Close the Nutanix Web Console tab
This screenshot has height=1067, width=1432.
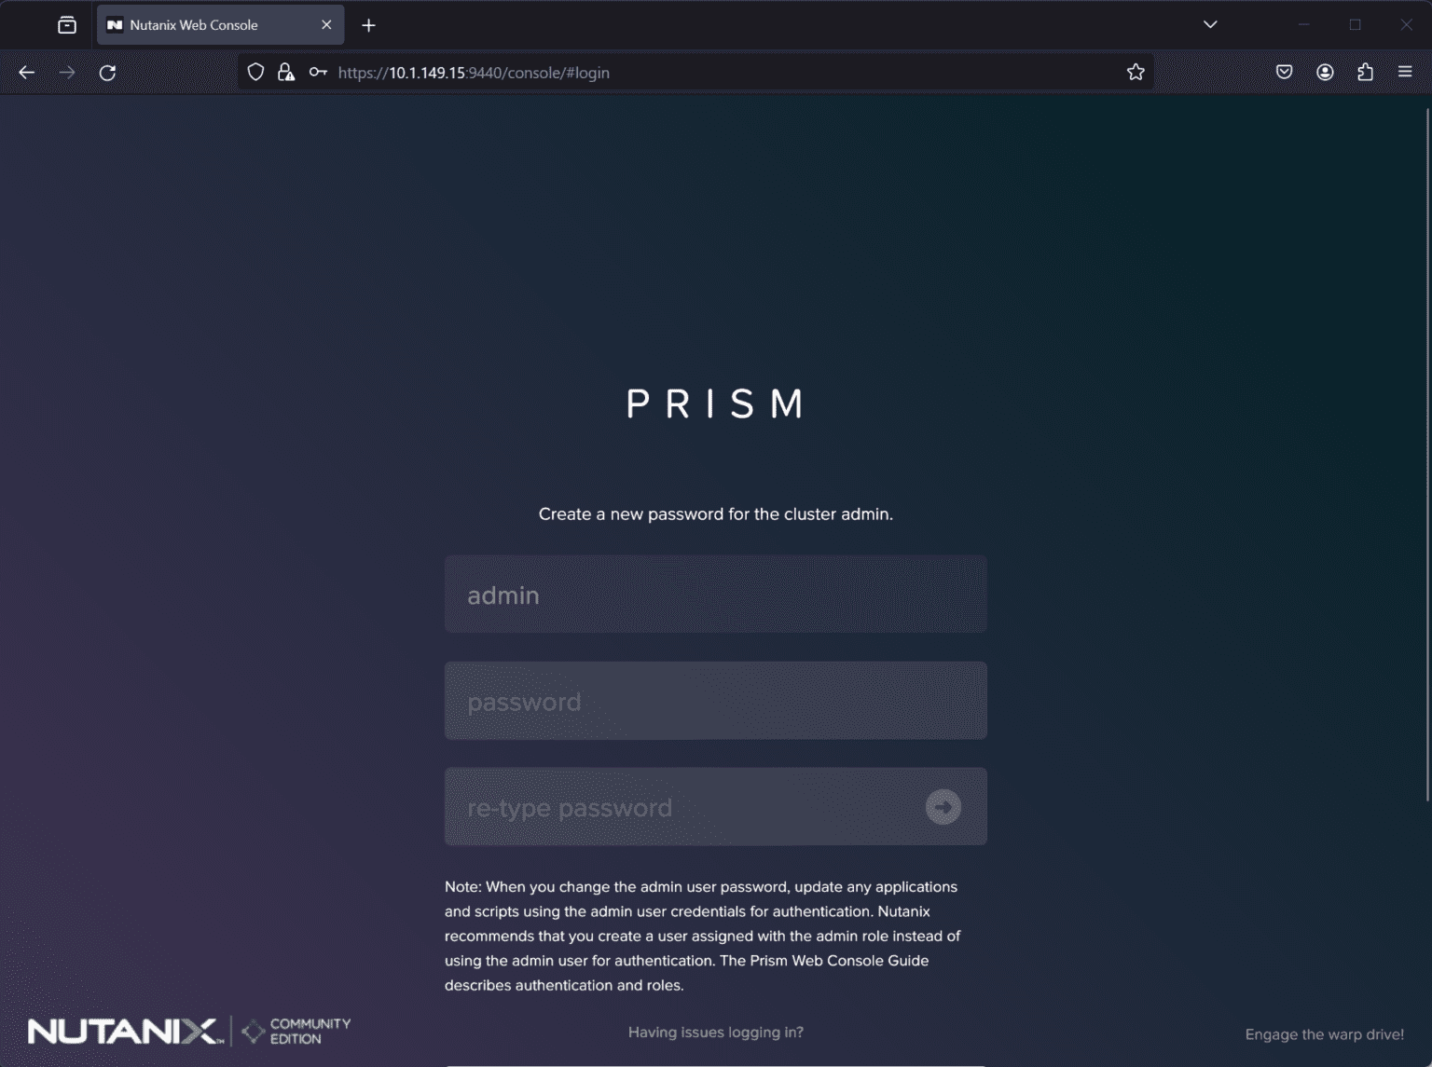click(326, 25)
